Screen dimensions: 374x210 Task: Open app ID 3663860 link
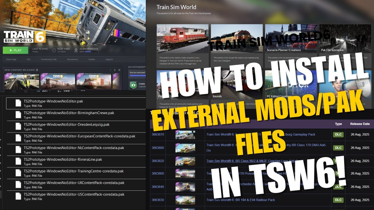(x=158, y=174)
